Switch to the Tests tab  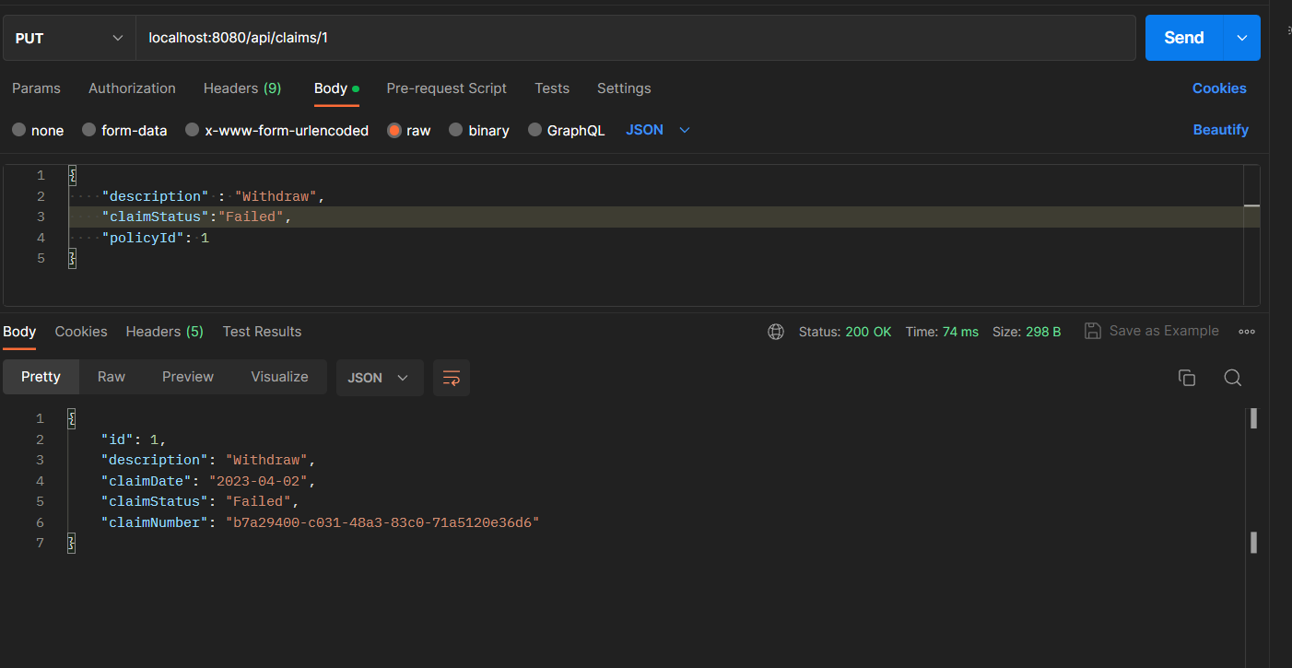coord(552,88)
